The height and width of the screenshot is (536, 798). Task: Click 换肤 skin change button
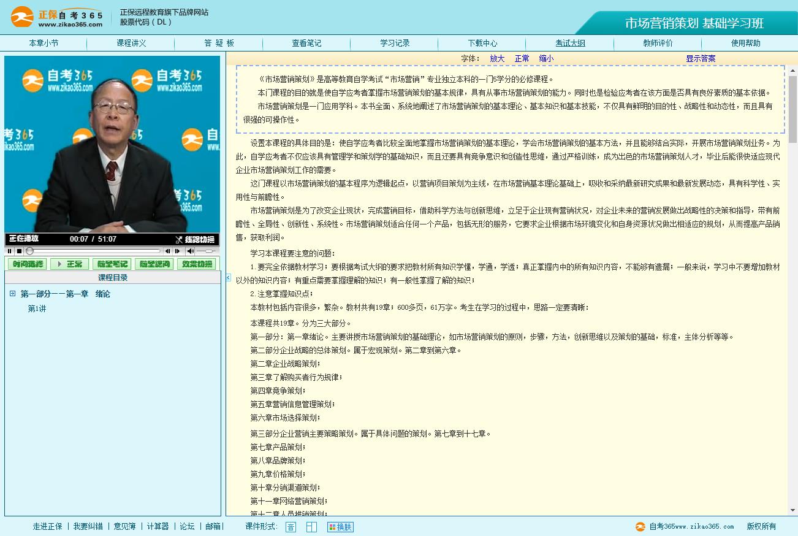coord(340,527)
